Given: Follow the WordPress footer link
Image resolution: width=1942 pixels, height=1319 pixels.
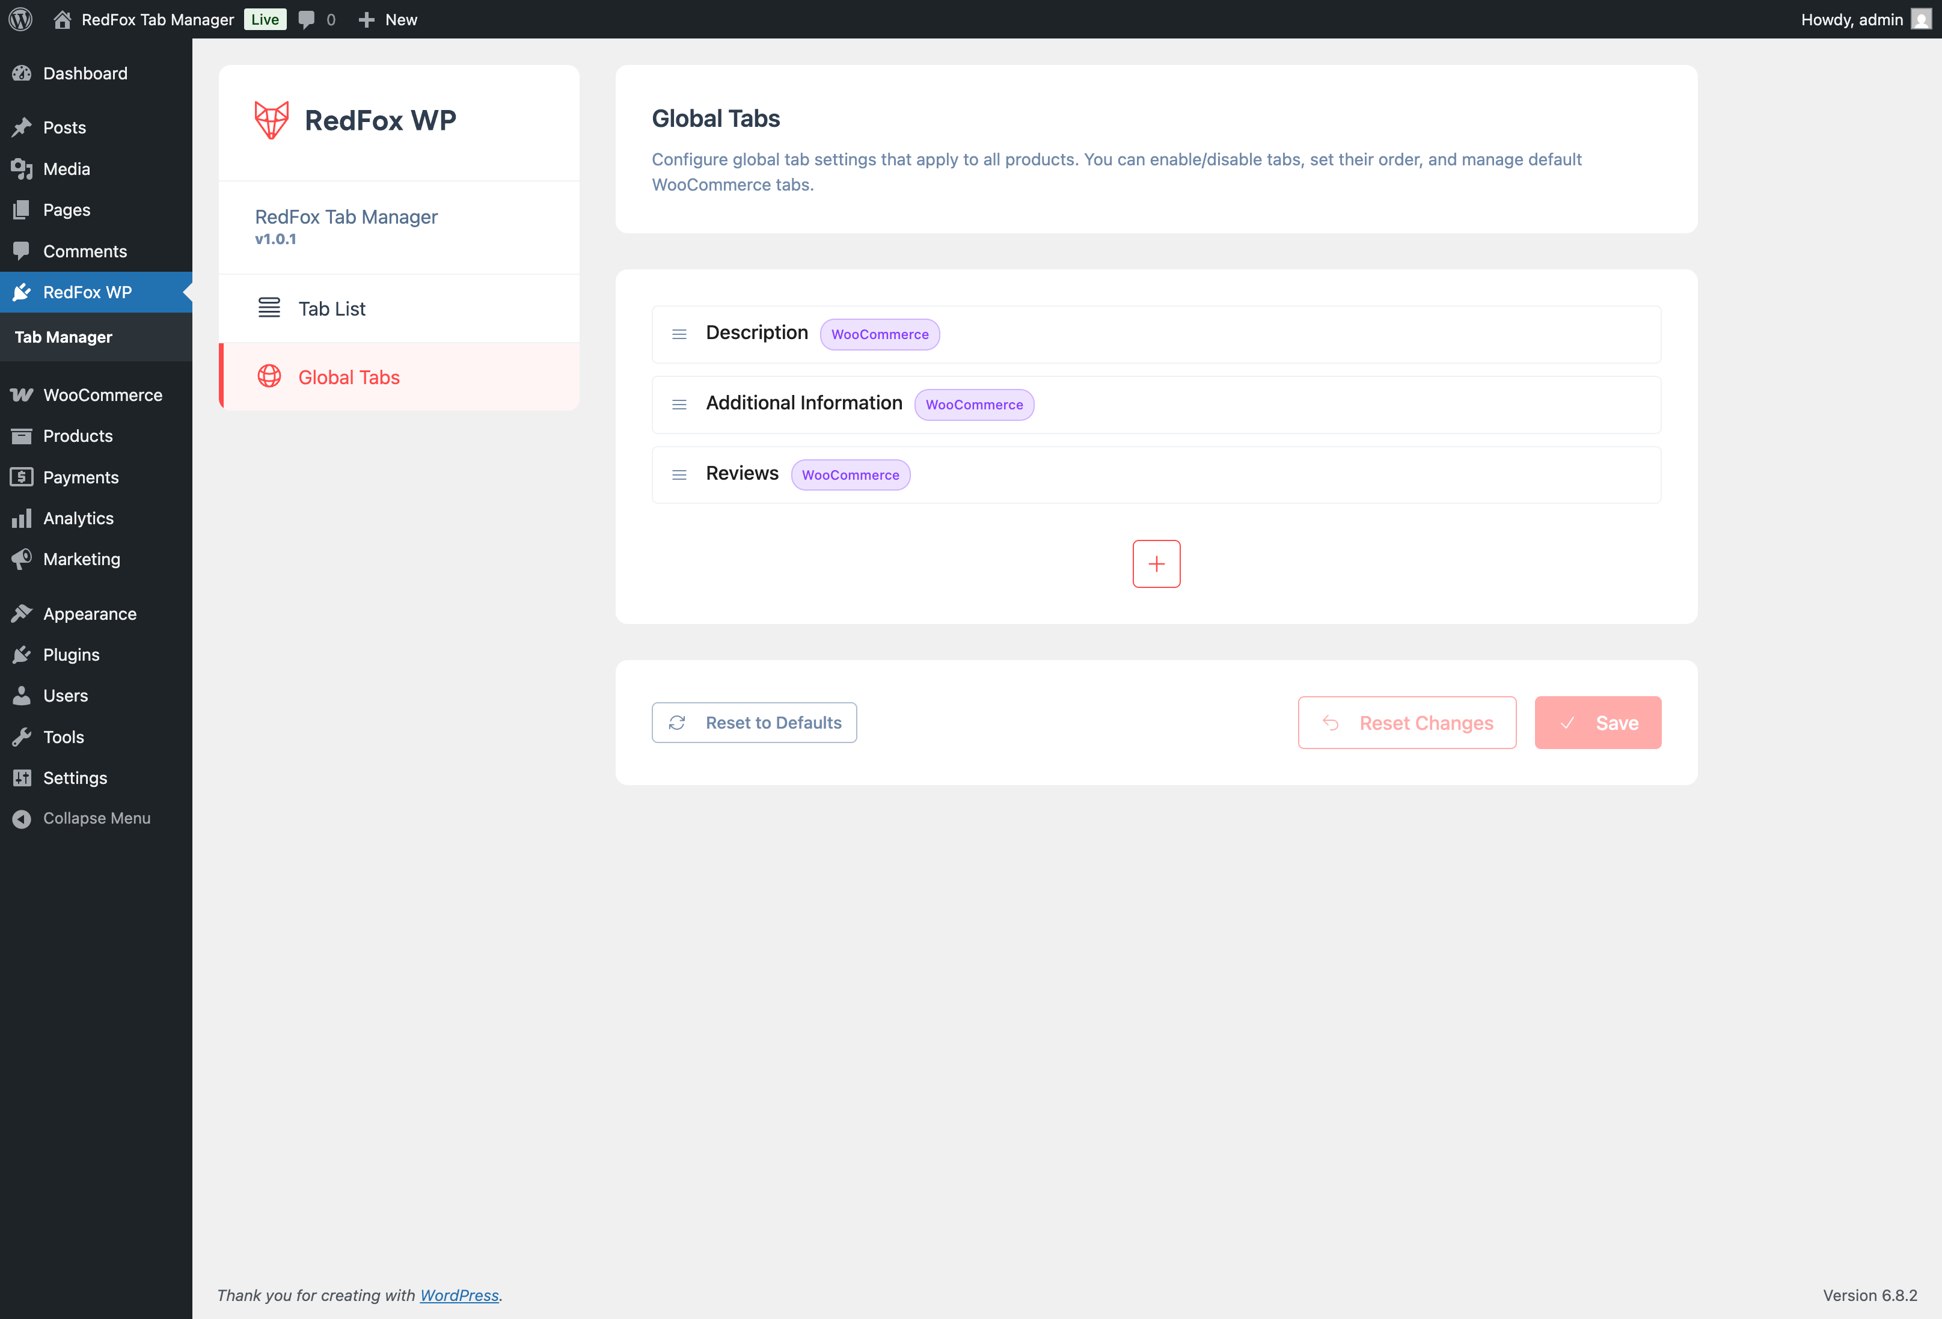Looking at the screenshot, I should click(459, 1295).
